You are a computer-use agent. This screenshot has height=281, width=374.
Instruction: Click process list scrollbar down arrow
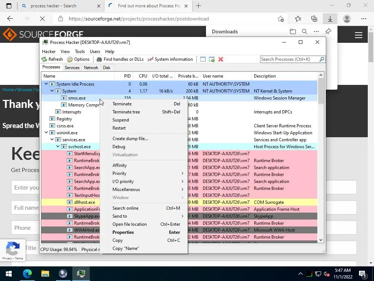pos(321,240)
